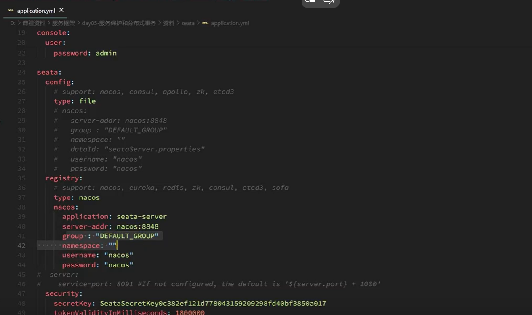Click the 'service-port: 8091' comment line
Screen dimensions: 532x315
tap(209, 284)
